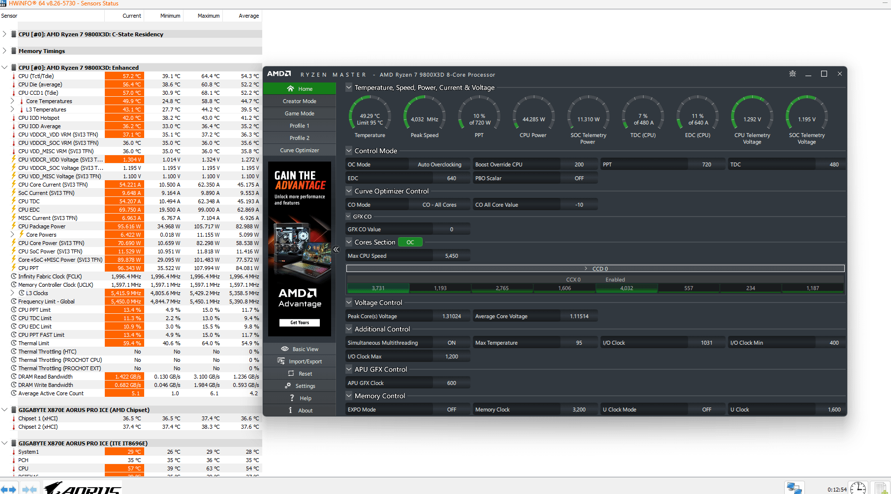This screenshot has height=494, width=891.
Task: Click the CCD 0 header bar
Action: pos(595,269)
